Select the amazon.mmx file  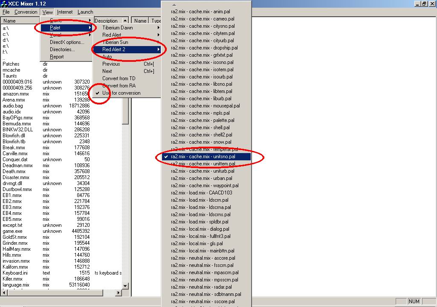(x=16, y=94)
